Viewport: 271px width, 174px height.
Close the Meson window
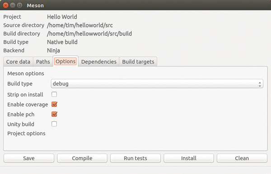pos(5,5)
